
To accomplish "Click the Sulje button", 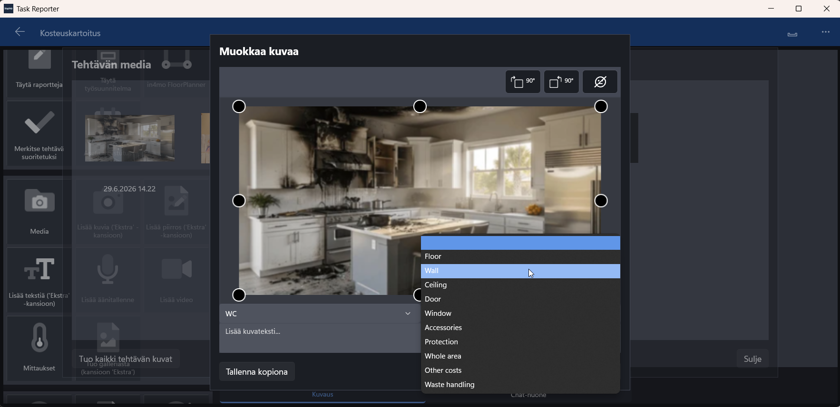I will [752, 359].
